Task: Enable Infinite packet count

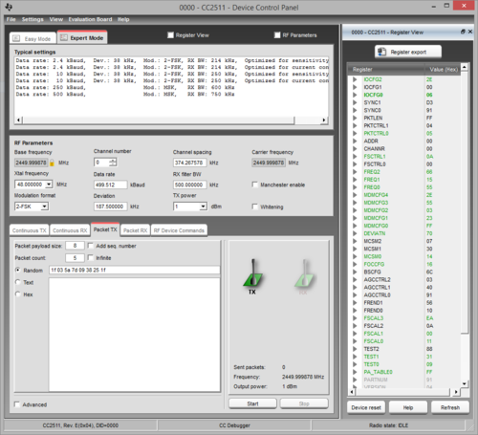Action: pyautogui.click(x=91, y=257)
